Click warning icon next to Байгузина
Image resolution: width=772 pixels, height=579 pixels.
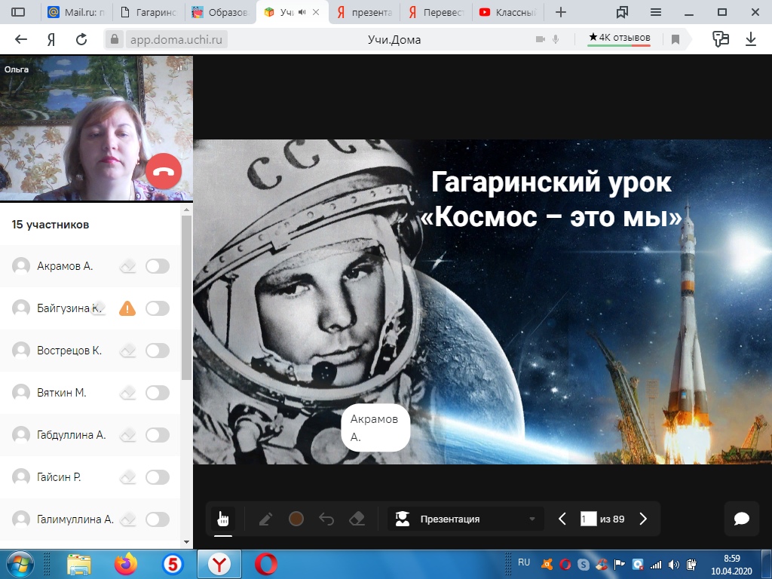127,308
